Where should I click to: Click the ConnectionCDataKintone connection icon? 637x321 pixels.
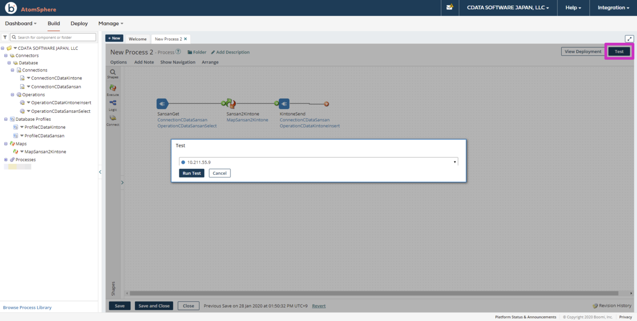[22, 78]
